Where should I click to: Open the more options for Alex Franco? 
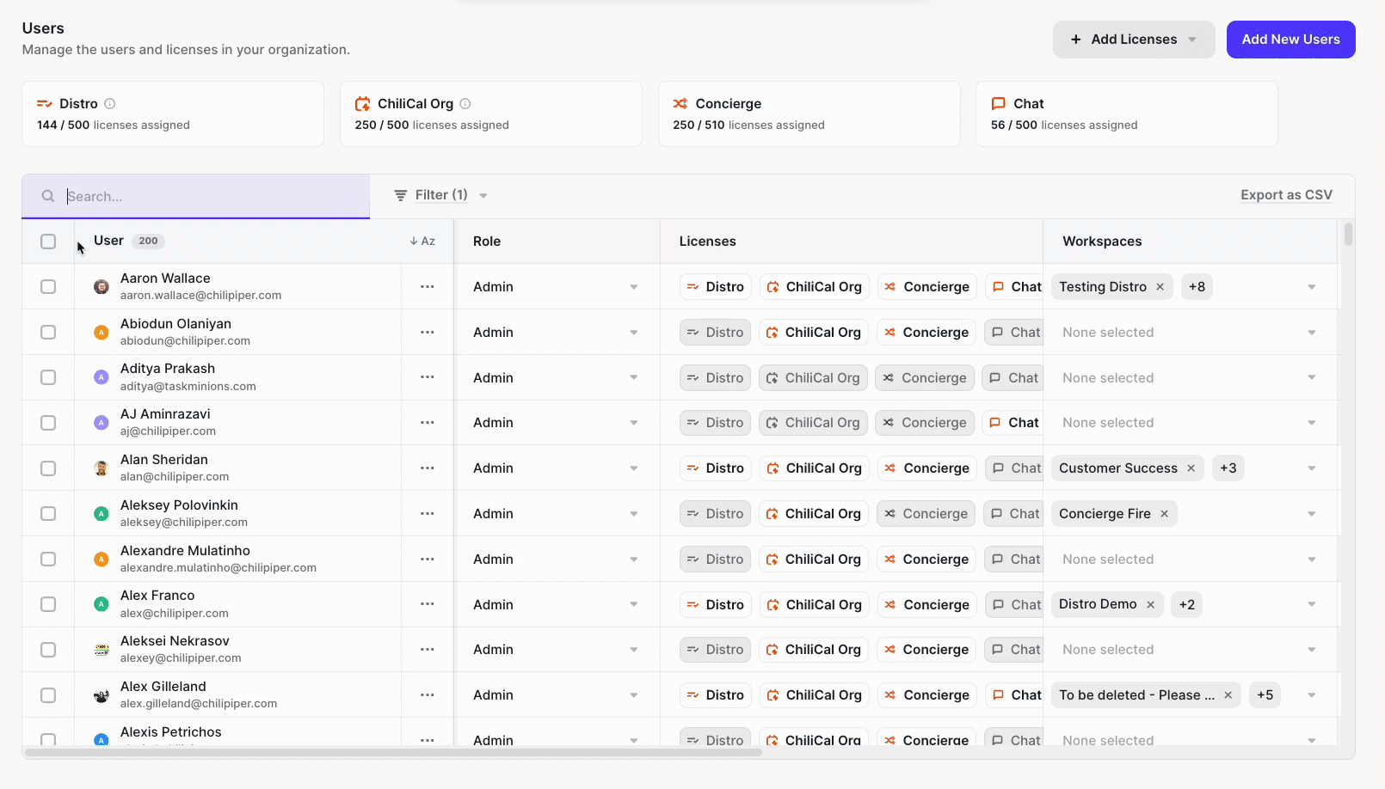[428, 604]
